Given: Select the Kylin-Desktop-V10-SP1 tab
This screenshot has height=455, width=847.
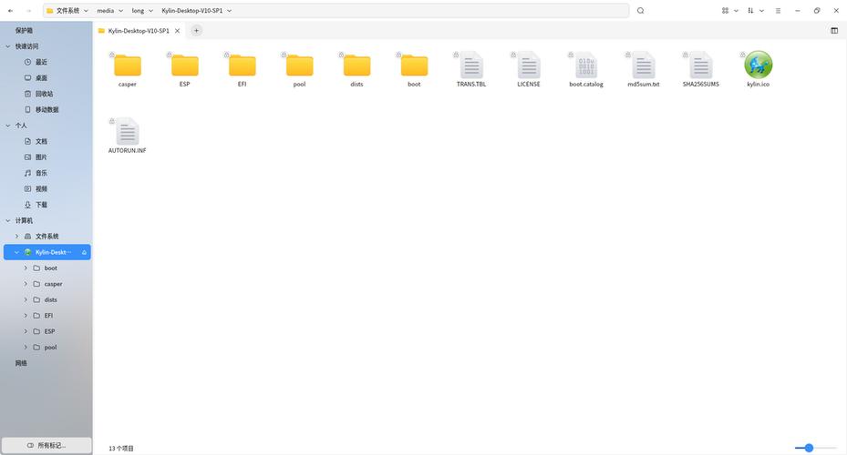Looking at the screenshot, I should [139, 31].
